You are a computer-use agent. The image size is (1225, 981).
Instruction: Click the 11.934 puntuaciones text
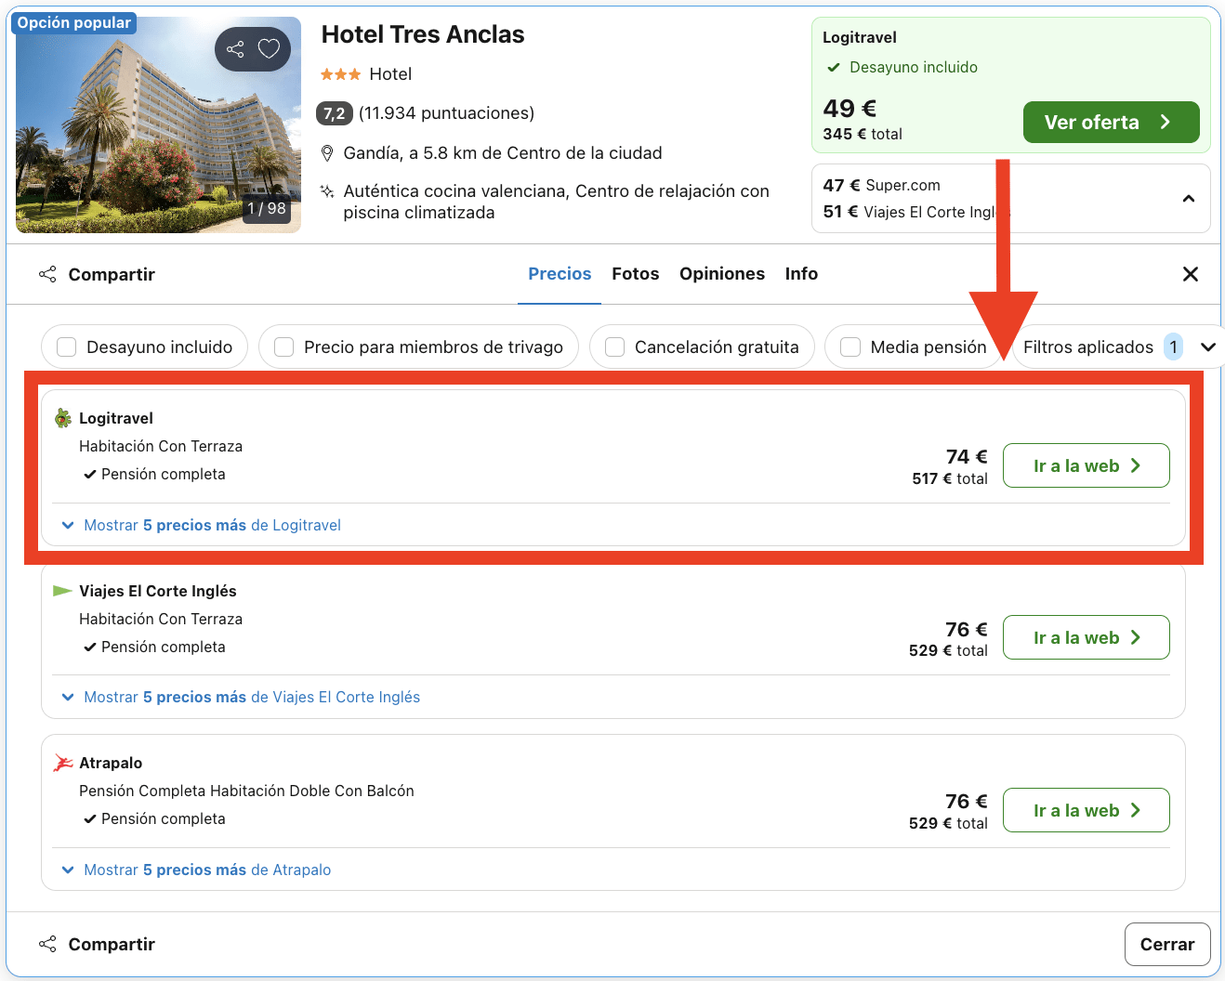(446, 113)
